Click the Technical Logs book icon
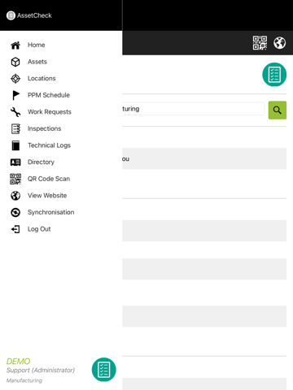This screenshot has height=390, width=293. point(15,145)
